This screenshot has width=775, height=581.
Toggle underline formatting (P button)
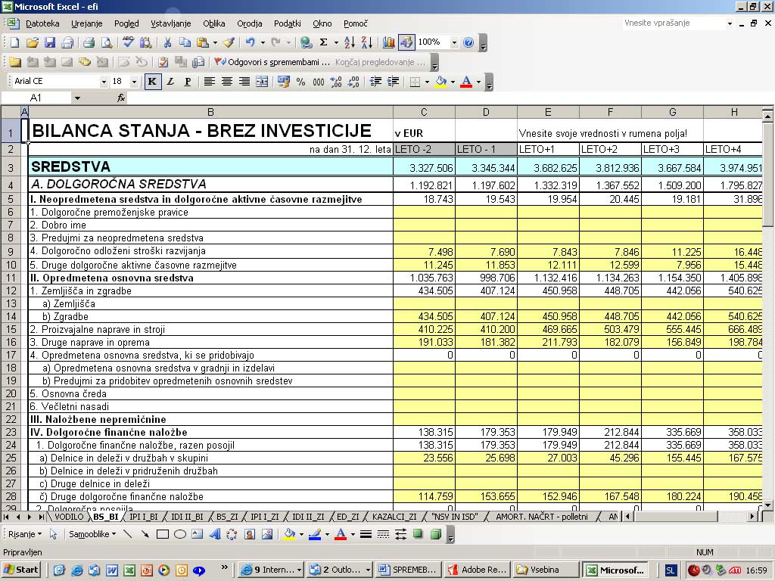pos(188,82)
